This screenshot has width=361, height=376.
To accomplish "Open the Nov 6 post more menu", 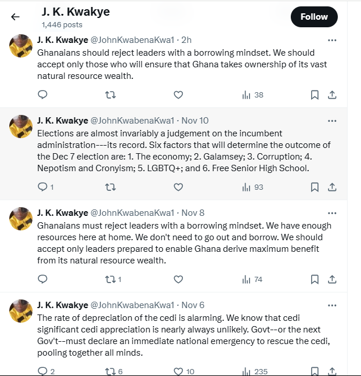I will pos(332,305).
